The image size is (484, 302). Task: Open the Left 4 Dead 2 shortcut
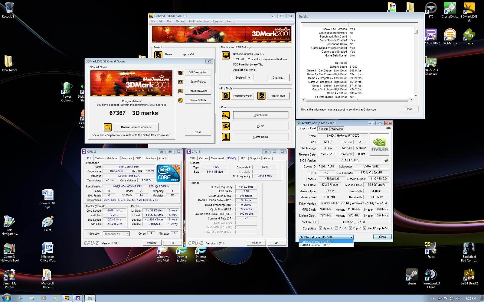point(469,277)
